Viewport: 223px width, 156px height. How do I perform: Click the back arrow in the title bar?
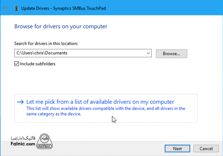point(5,8)
